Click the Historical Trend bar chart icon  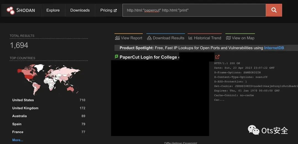click(x=190, y=38)
